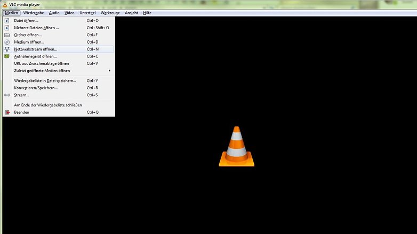Click the broadcast icon beside Stream
The width and height of the screenshot is (417, 234).
pos(7,95)
